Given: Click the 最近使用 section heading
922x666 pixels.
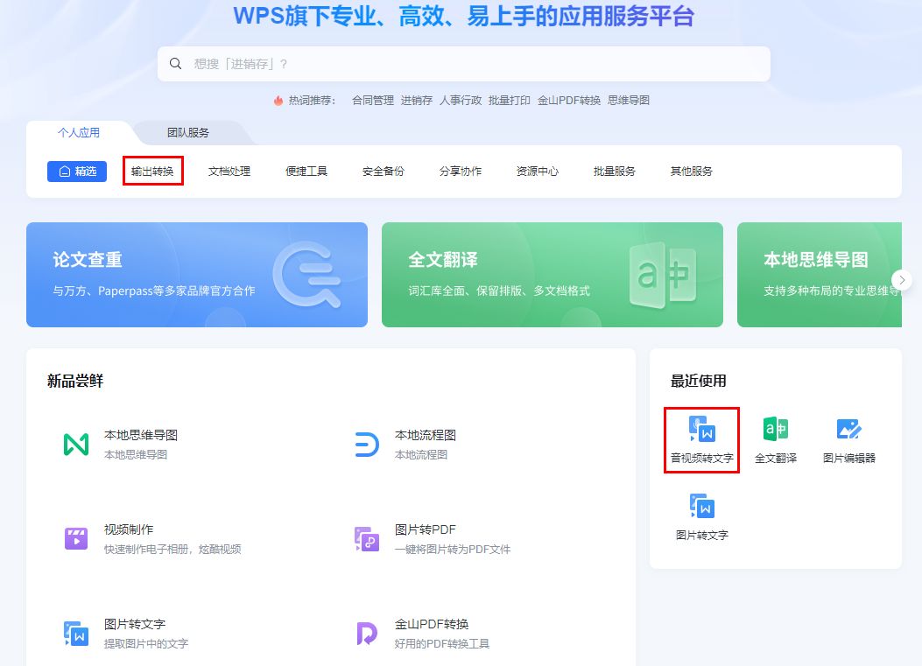Looking at the screenshot, I should (x=699, y=381).
